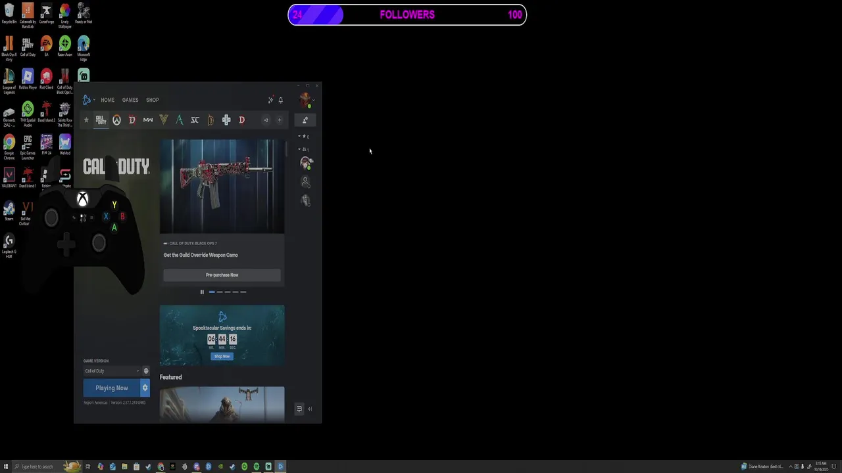This screenshot has height=473, width=842.
Task: Go to the HOME tab
Action: click(107, 100)
